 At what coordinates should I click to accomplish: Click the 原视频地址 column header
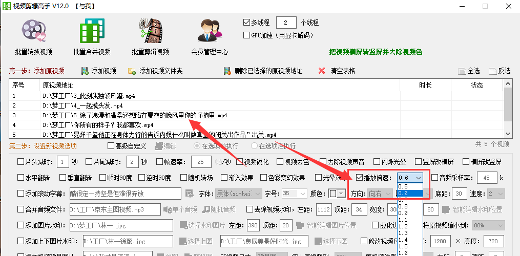pyautogui.click(x=220, y=85)
